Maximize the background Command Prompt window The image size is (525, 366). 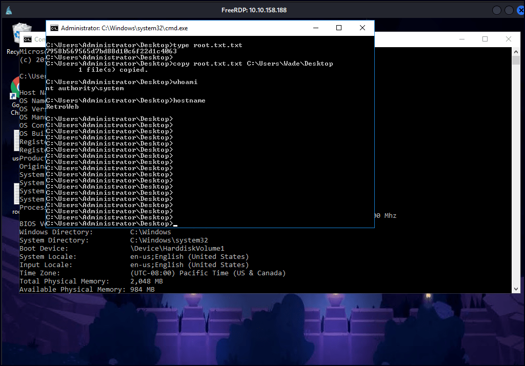point(485,39)
